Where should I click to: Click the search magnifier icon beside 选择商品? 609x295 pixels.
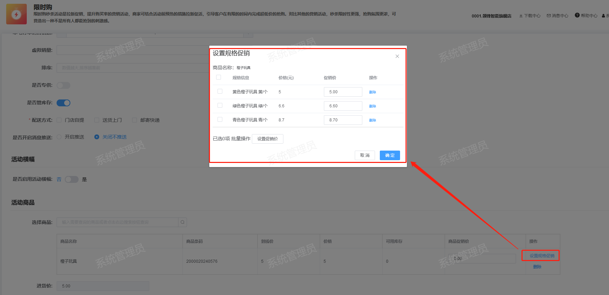click(x=183, y=222)
